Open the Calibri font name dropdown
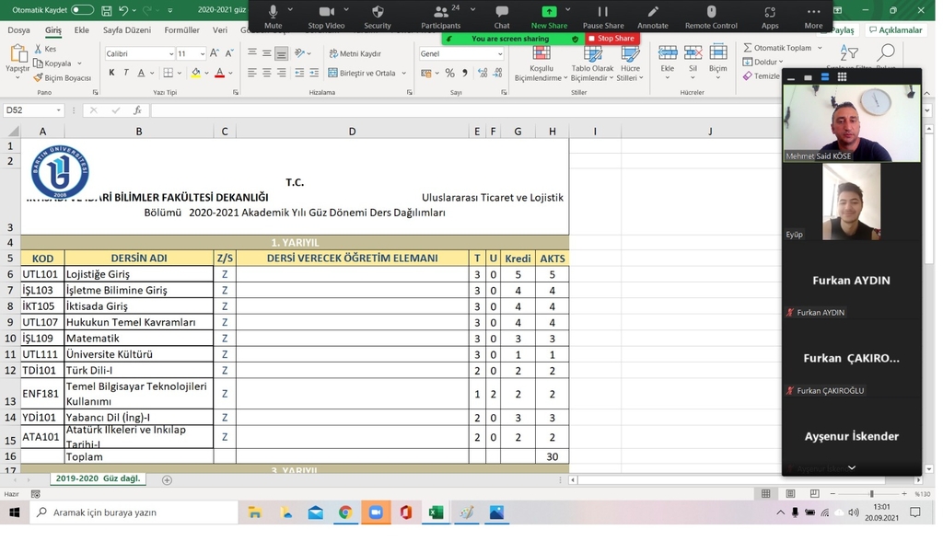This screenshot has height=541, width=943. (x=171, y=54)
